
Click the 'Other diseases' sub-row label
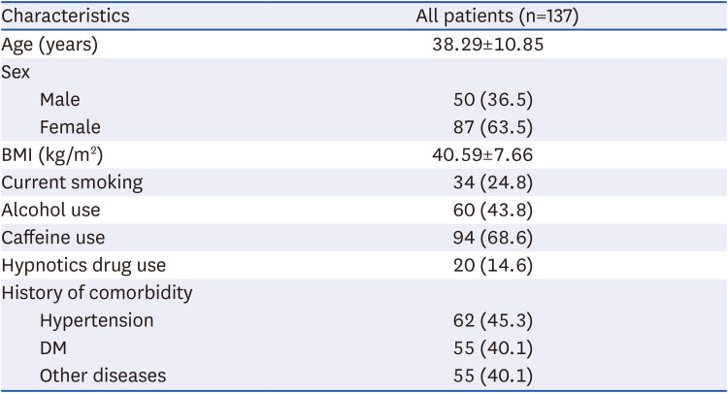(103, 375)
